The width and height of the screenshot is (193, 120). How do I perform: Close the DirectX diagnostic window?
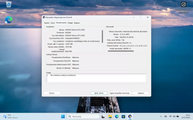click(x=148, y=17)
